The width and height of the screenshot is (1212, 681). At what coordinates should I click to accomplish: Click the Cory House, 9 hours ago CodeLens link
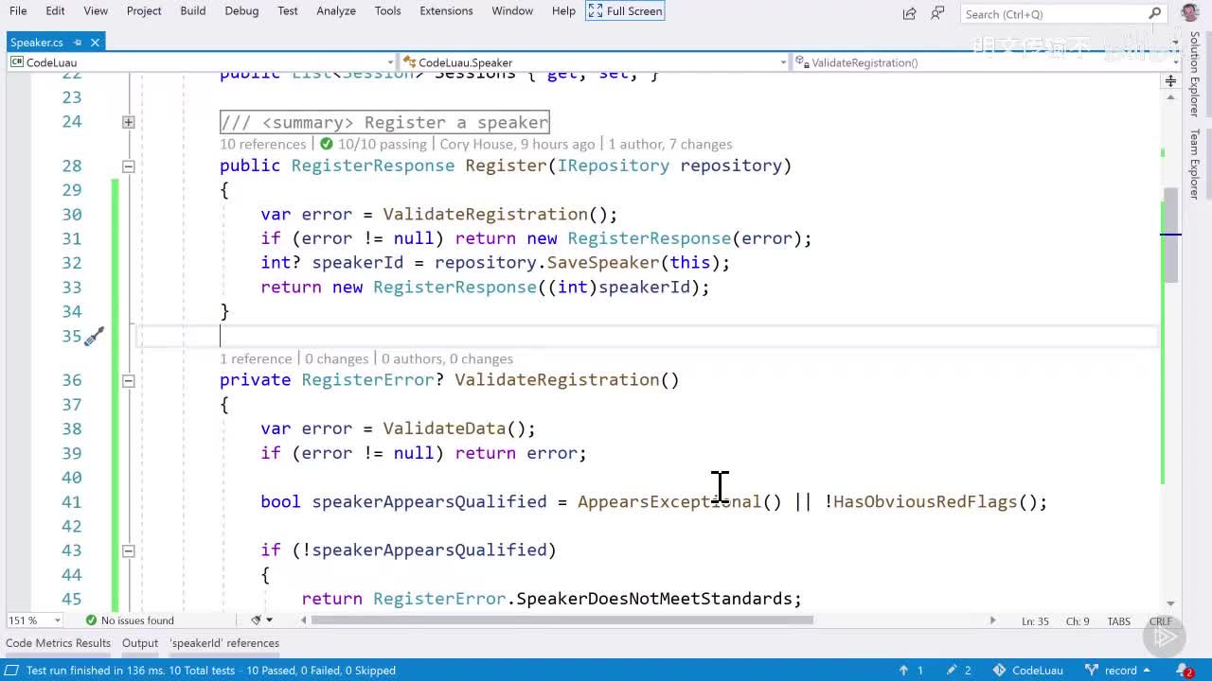pyautogui.click(x=518, y=144)
